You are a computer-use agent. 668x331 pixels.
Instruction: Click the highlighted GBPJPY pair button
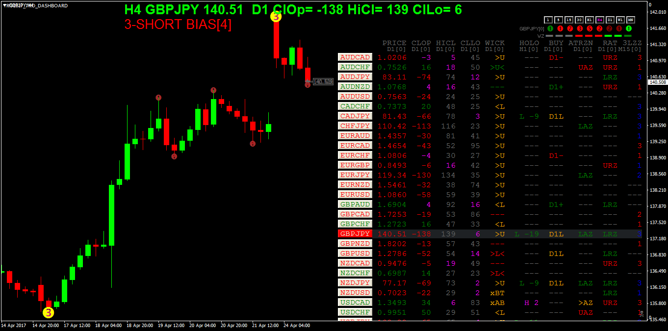(355, 234)
